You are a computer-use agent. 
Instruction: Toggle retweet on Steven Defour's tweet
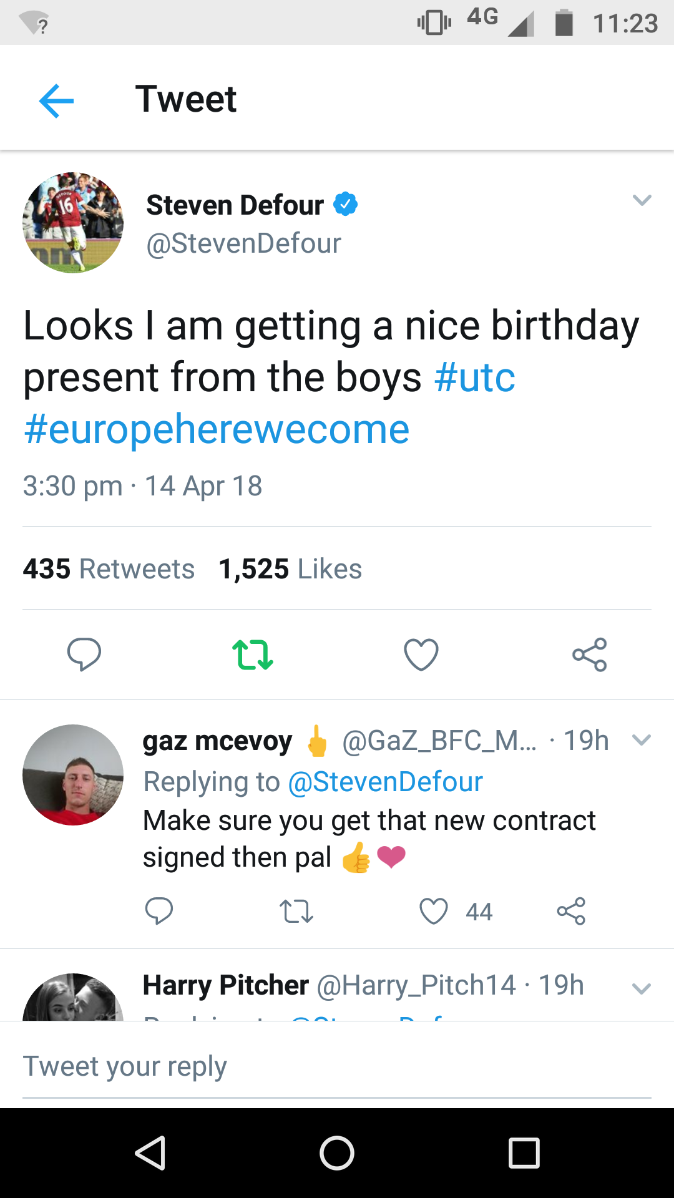pos(253,655)
